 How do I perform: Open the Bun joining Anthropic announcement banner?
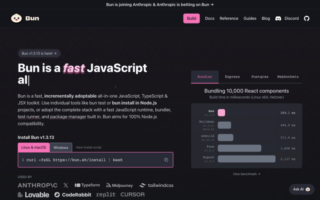(x=160, y=4)
